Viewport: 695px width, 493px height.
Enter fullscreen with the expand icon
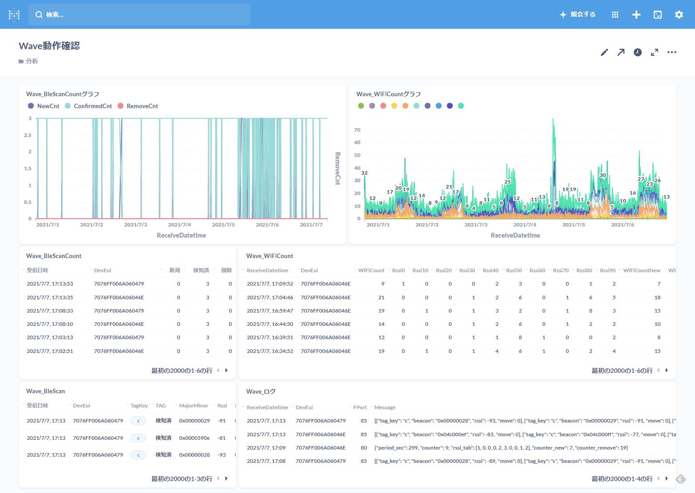coord(654,52)
